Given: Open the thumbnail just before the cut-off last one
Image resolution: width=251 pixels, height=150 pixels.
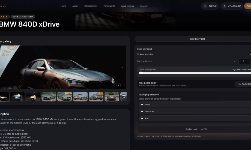Looking at the screenshot, I should coord(112,97).
